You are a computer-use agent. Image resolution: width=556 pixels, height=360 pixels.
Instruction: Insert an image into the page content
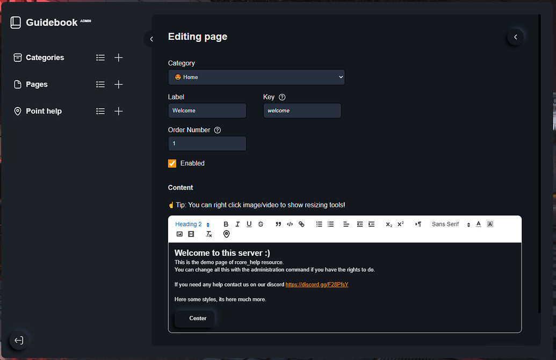[179, 234]
